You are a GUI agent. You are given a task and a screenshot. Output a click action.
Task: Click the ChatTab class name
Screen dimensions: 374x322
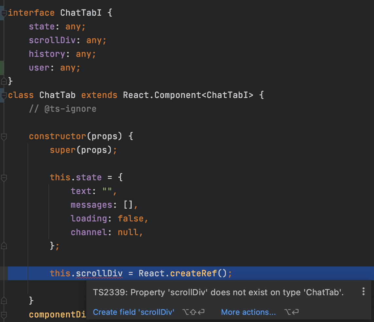coord(58,95)
